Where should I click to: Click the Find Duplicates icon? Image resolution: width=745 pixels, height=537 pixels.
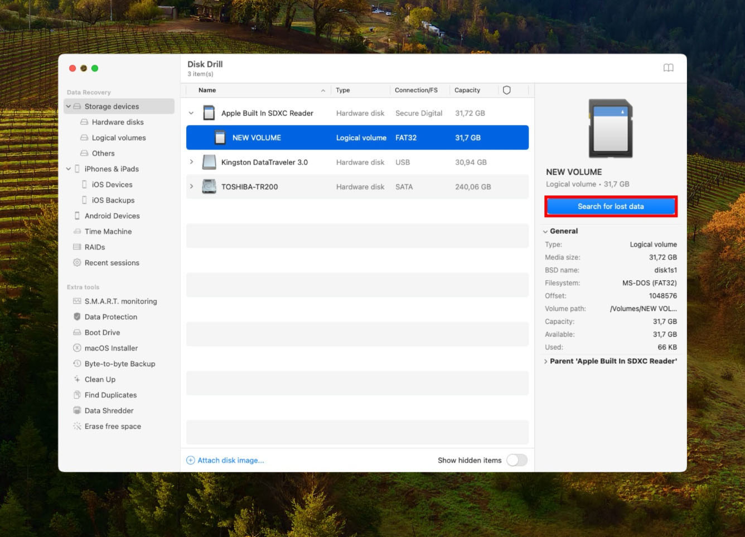click(x=77, y=395)
